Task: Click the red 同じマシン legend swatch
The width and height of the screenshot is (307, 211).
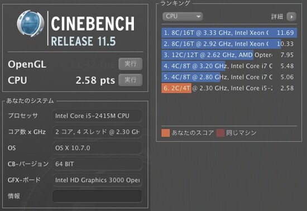Action: click(x=220, y=133)
